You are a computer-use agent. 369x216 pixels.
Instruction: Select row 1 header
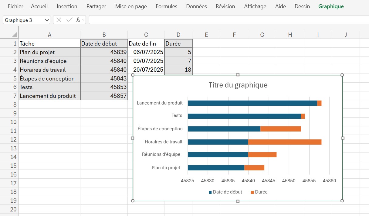(9, 43)
